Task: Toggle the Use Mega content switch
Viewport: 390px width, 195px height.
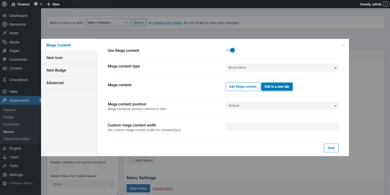Action: tap(230, 50)
